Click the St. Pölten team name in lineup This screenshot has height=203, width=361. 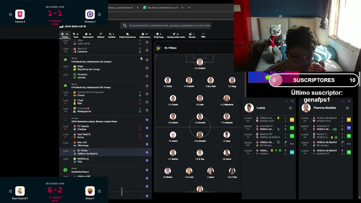[170, 48]
